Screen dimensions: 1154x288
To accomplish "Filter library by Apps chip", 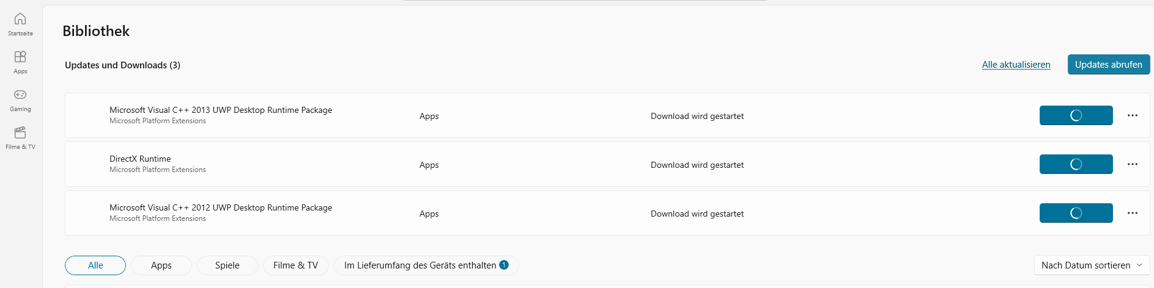I will (161, 265).
